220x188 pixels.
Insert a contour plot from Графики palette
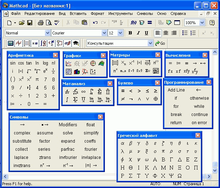[69, 72]
